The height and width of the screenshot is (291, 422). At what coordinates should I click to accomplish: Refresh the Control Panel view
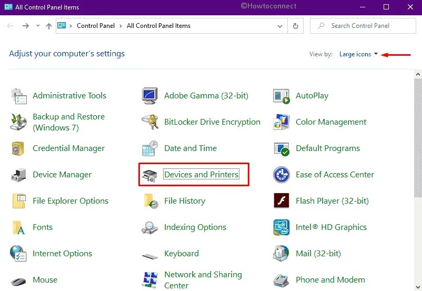(296, 26)
